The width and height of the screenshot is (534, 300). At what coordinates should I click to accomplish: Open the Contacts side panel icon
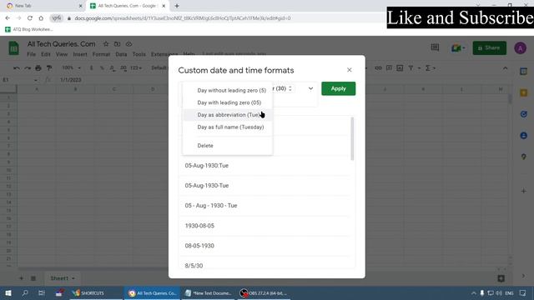(x=523, y=136)
